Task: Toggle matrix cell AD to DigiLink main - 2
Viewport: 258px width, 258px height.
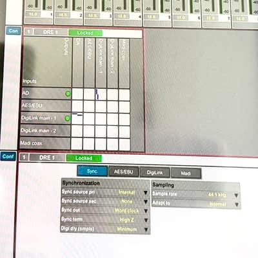Action: point(112,95)
